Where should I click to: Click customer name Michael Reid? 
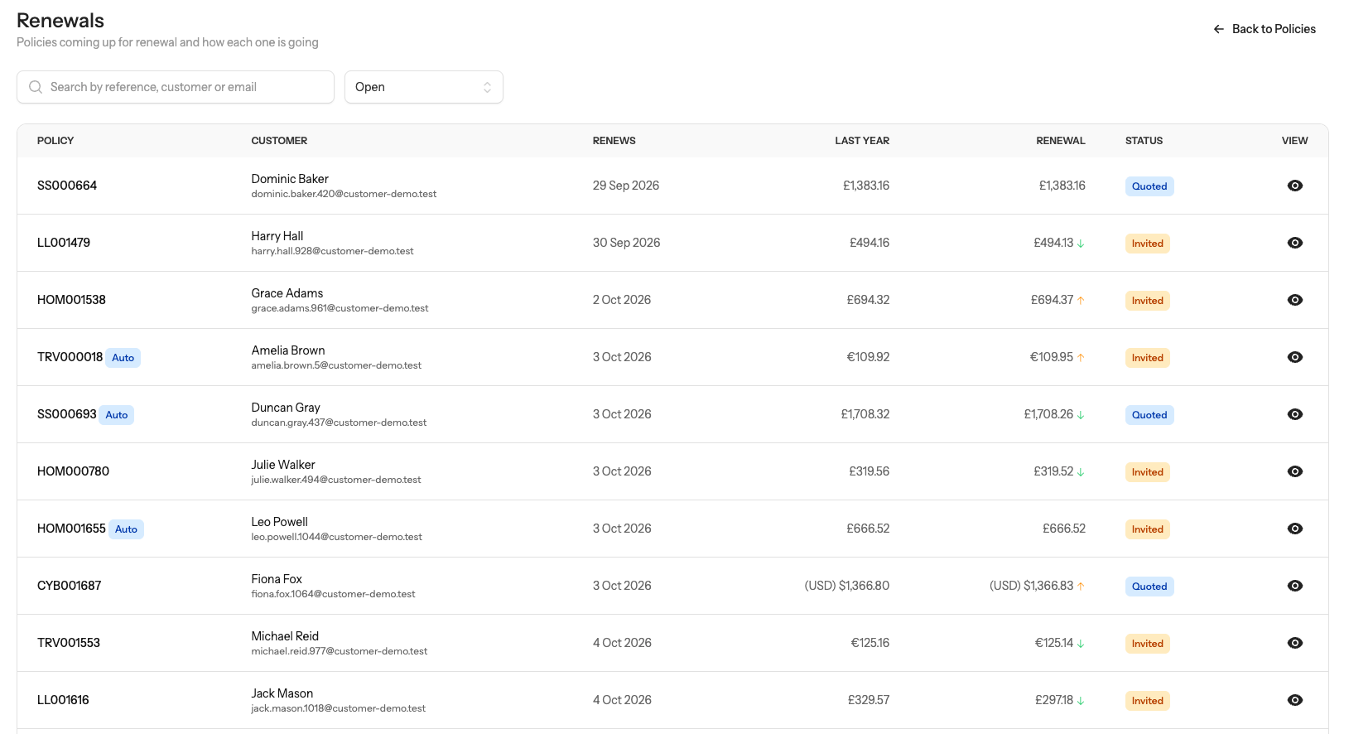[x=285, y=636]
